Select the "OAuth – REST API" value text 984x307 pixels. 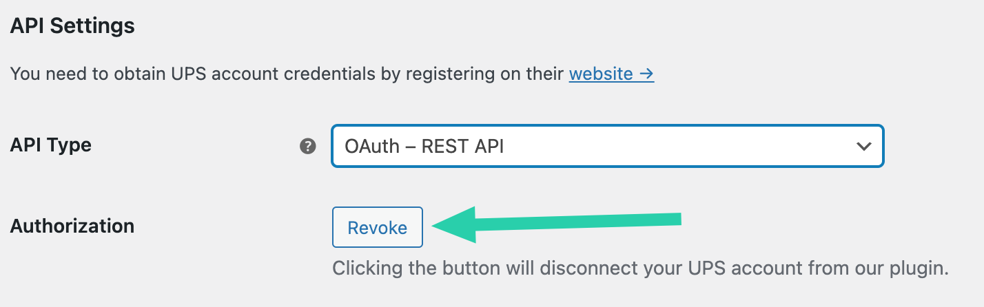click(x=424, y=146)
